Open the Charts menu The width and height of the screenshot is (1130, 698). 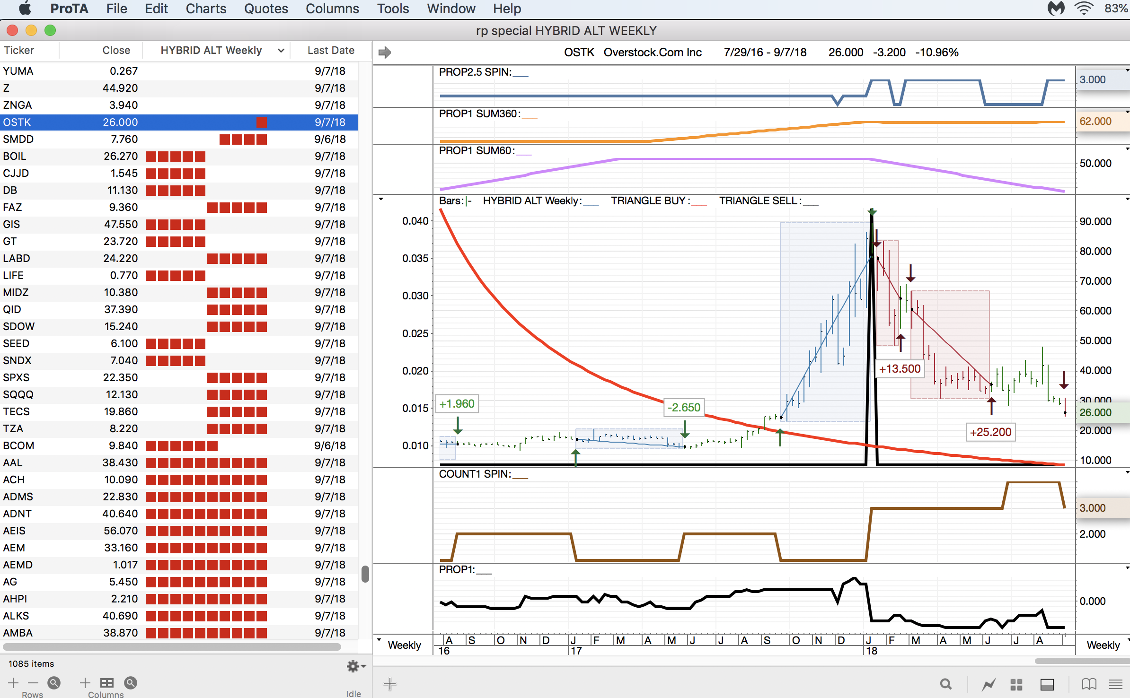click(206, 9)
